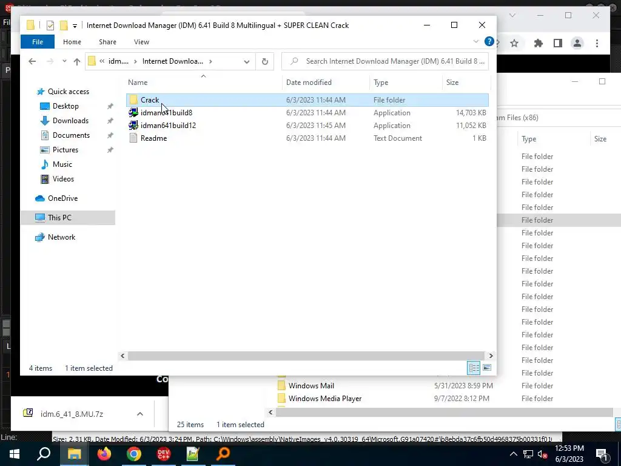Expand address bar previous locations dropdown
The image size is (621, 466).
(x=247, y=61)
